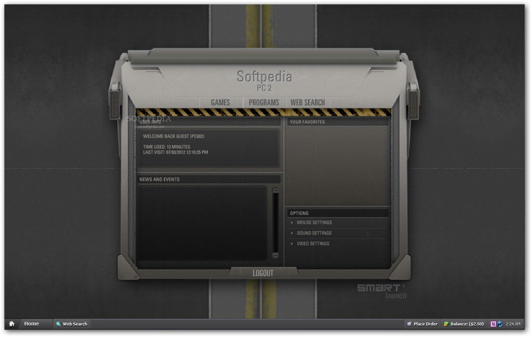532x337 pixels.
Task: Click the news scrollbar down arrow
Action: pos(275,255)
